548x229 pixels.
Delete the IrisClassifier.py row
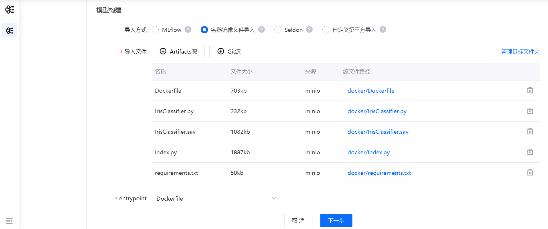point(530,111)
